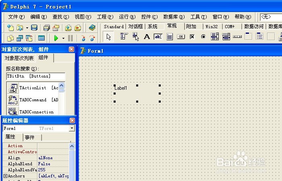Open dropdown arrow next to Run button
The height and width of the screenshot is (181, 282).
[63, 38]
